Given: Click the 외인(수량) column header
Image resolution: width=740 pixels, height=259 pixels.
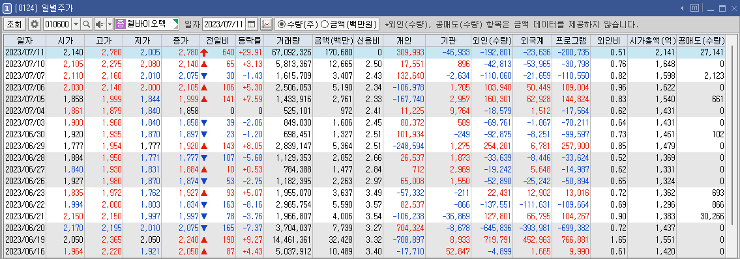Looking at the screenshot, I should tap(492, 40).
